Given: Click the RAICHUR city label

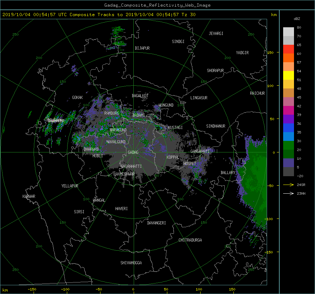Looking at the screenshot, I should pyautogui.click(x=257, y=93).
